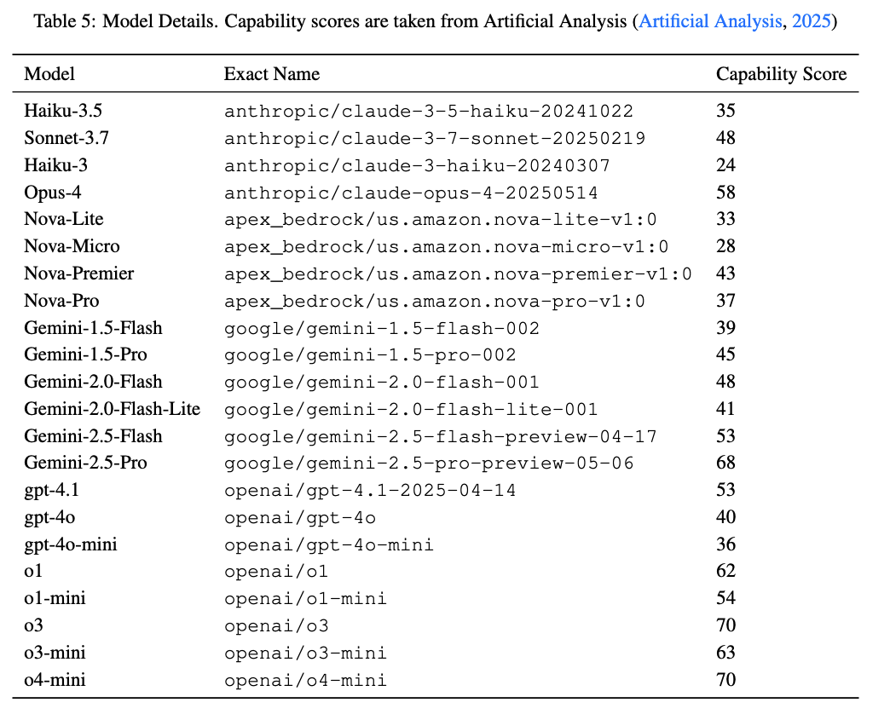Click Gemini-2.5-Pro capability score 68

(725, 463)
